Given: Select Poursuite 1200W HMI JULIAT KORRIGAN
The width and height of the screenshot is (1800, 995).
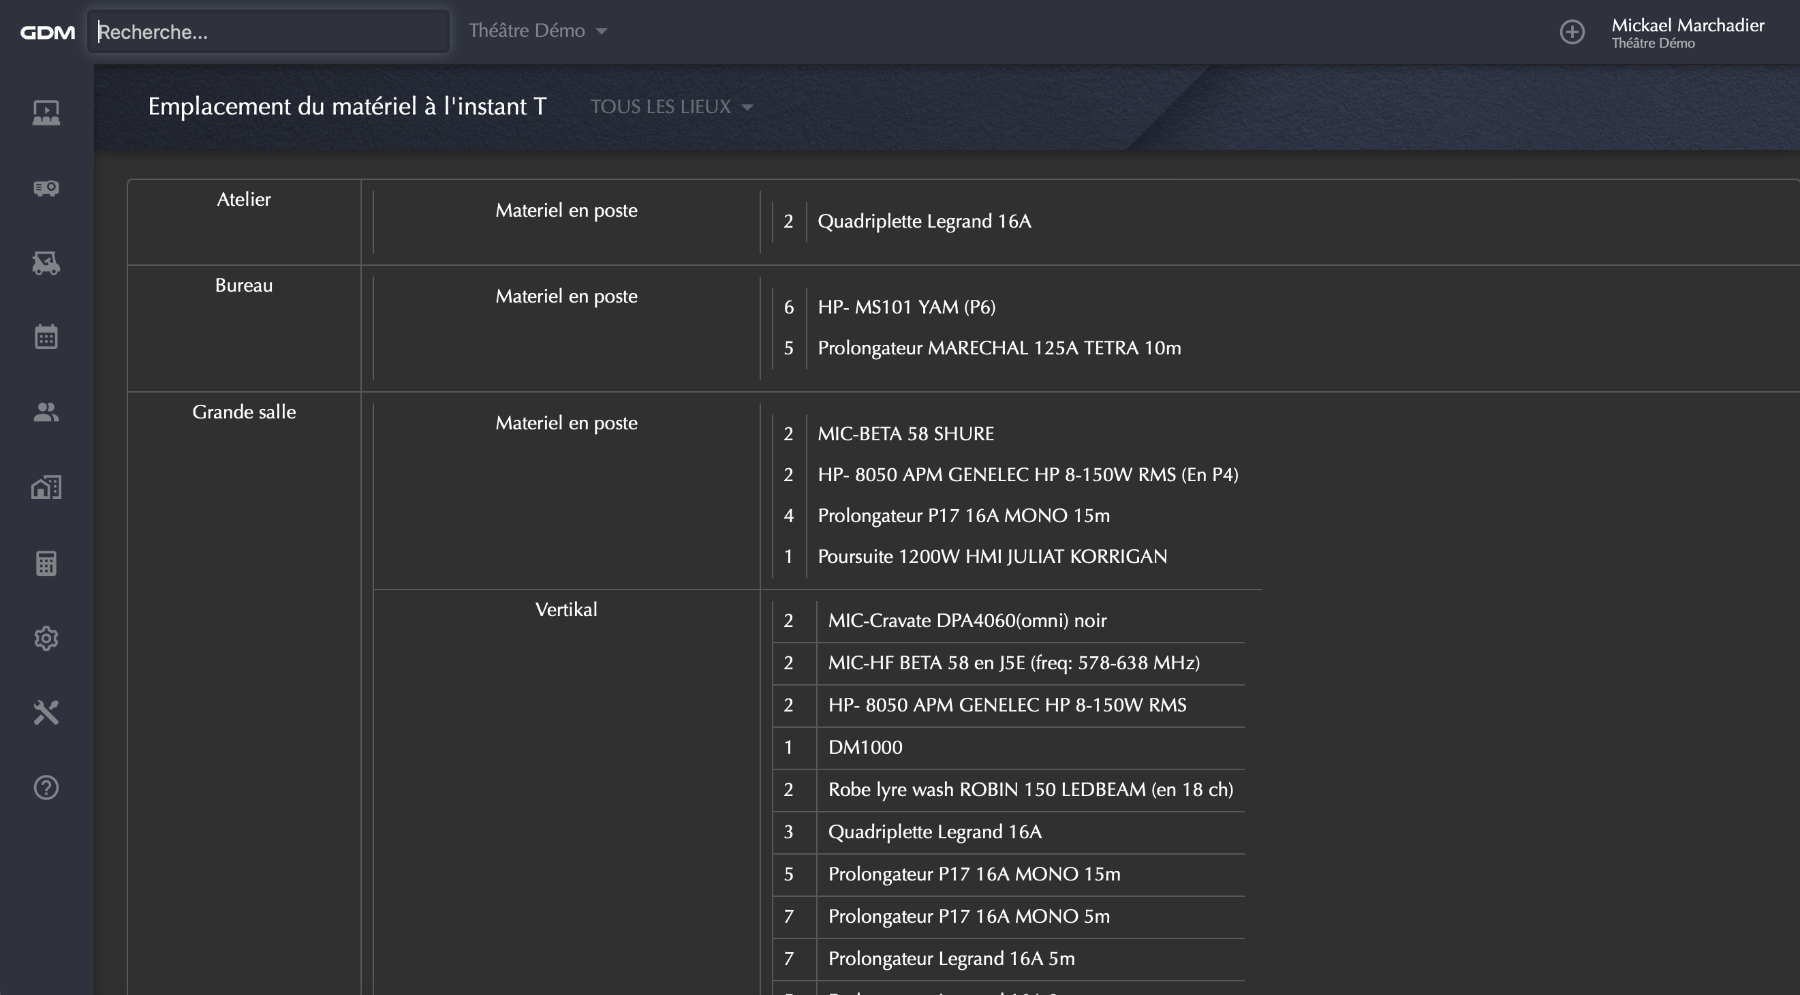Looking at the screenshot, I should (x=992, y=557).
